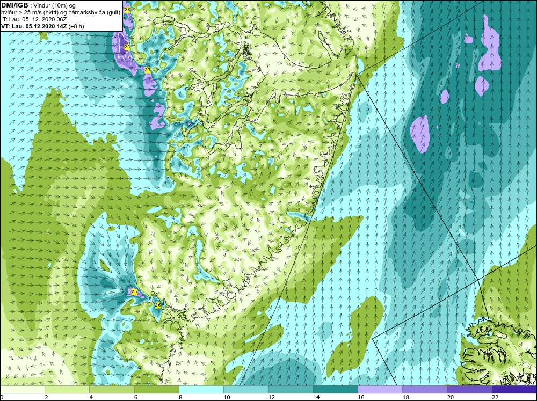This screenshot has height=401, width=537.
Task: Select the pale cyan 8–10 m/s legend swatch
Action: (x=201, y=390)
